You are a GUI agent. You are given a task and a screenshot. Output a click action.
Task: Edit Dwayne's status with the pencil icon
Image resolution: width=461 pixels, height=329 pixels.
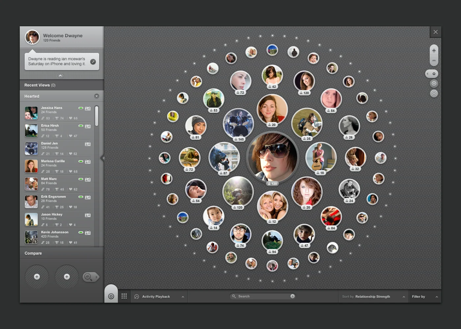coord(93,62)
